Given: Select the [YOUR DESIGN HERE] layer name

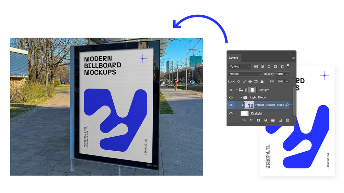Looking at the screenshot, I should point(269,105).
